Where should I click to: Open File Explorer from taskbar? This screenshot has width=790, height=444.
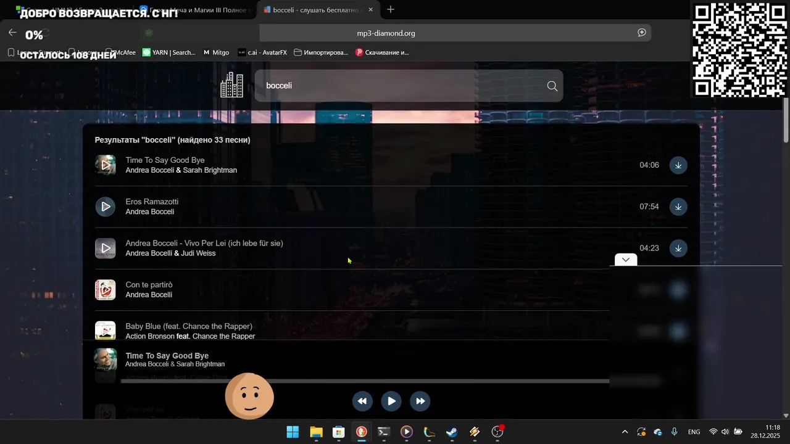point(316,432)
